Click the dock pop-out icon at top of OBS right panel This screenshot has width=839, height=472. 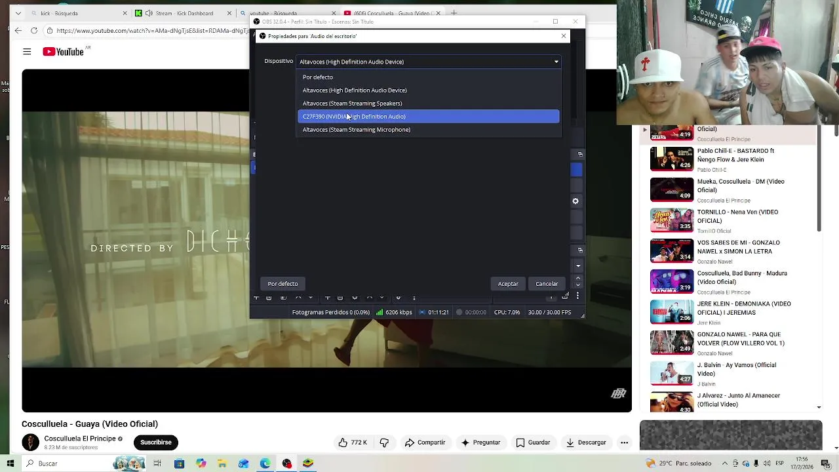click(x=580, y=154)
